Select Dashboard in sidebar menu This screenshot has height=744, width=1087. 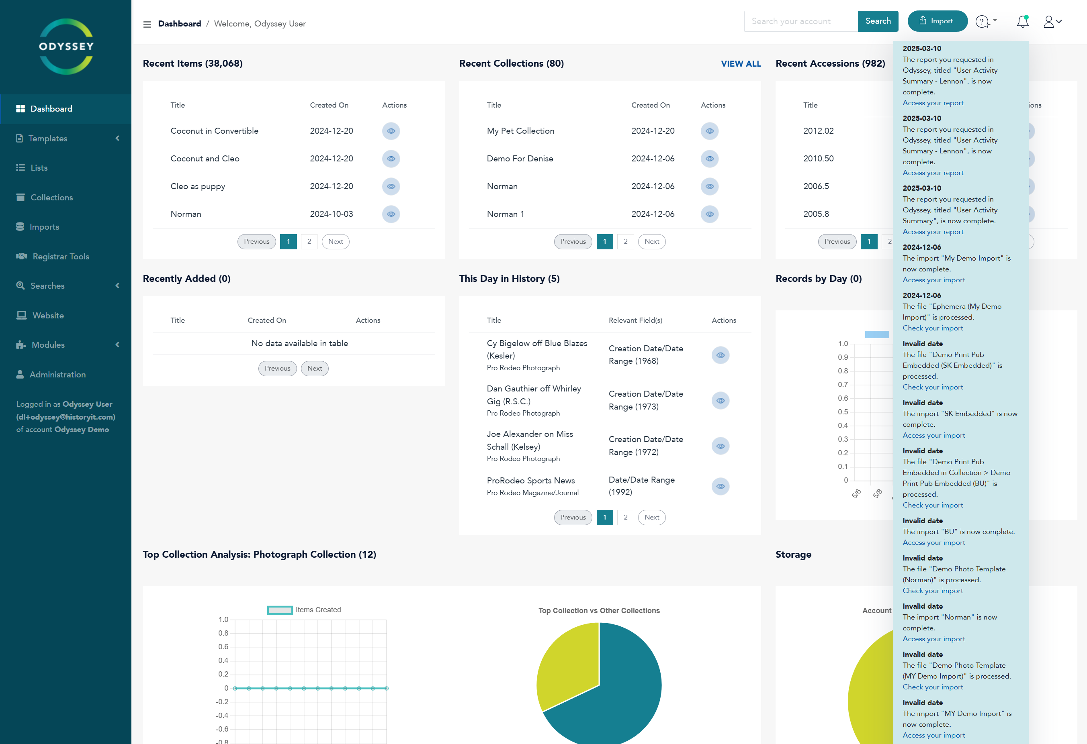pos(51,109)
